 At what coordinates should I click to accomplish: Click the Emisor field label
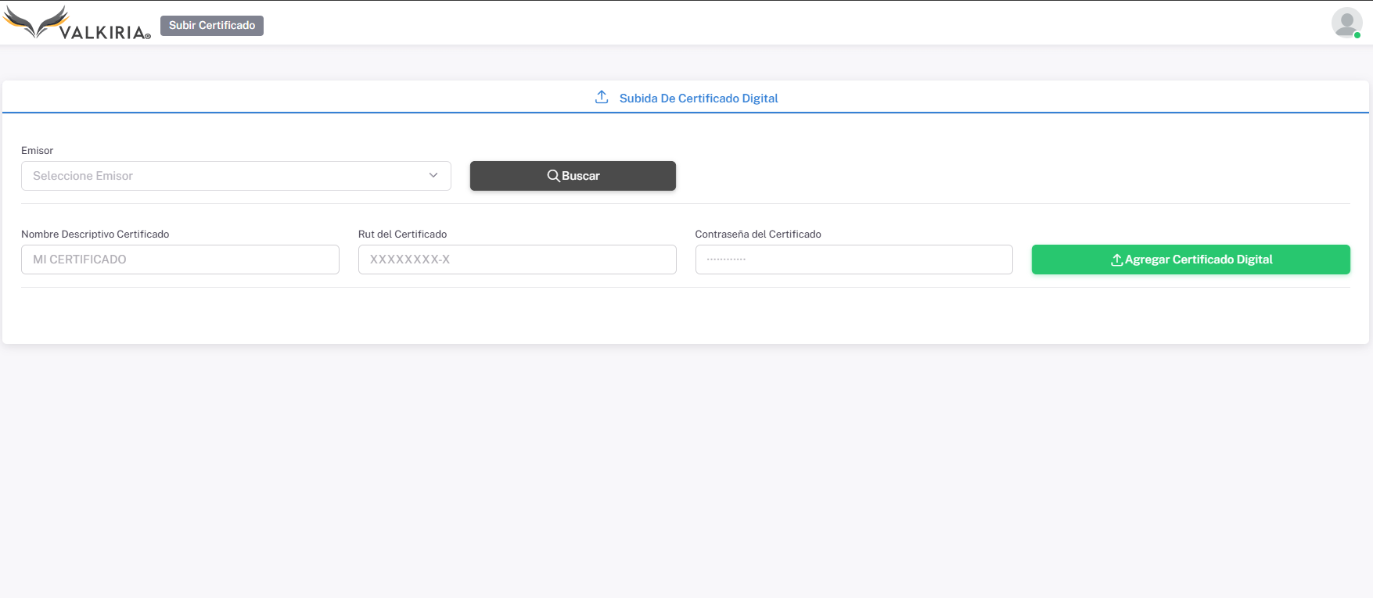[x=38, y=150]
